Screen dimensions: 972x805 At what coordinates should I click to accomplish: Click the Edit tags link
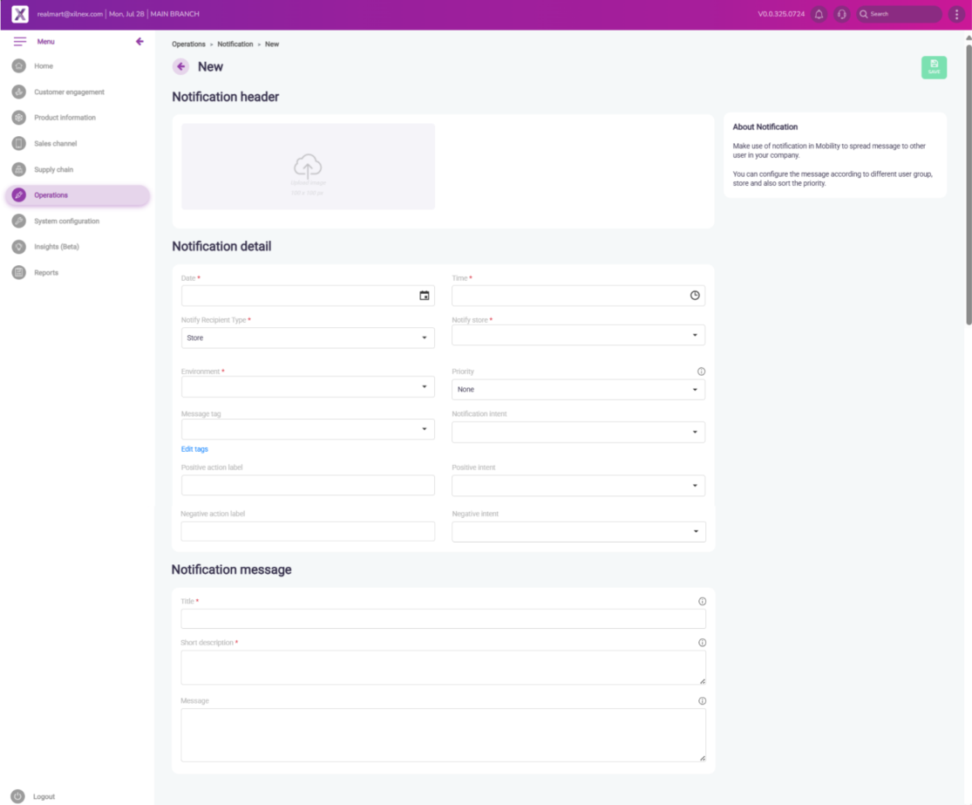point(194,449)
